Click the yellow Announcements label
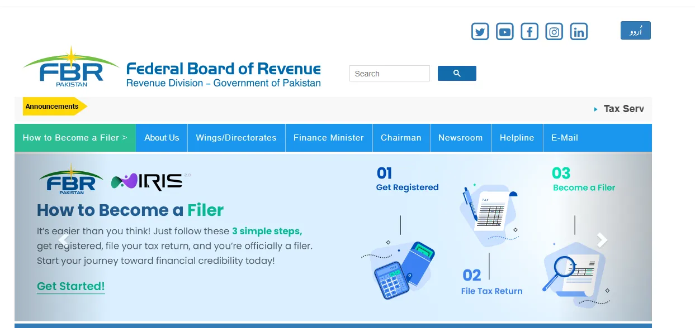This screenshot has height=328, width=695. point(55,107)
